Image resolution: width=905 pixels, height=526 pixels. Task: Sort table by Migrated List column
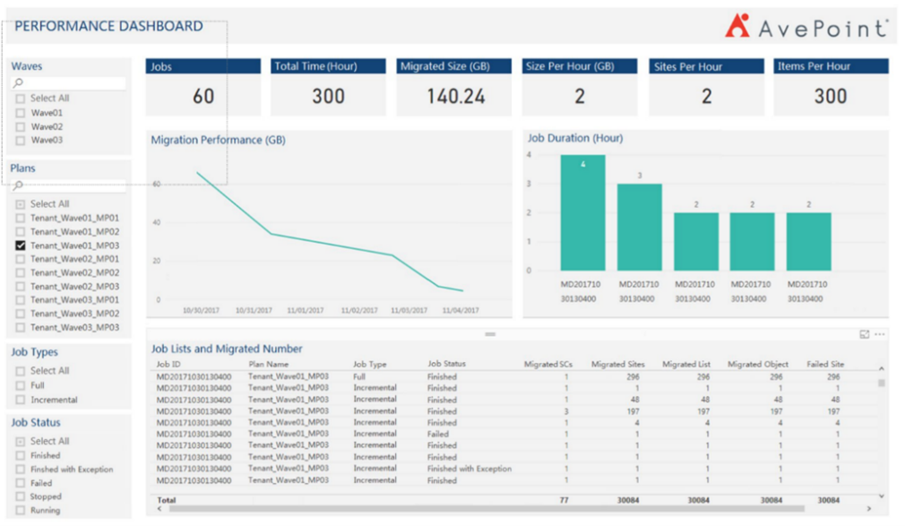pyautogui.click(x=686, y=365)
